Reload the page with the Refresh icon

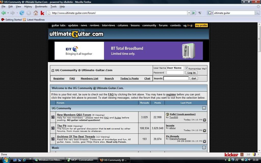(22, 13)
